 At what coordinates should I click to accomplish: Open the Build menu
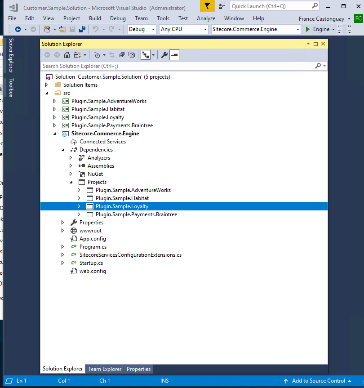pos(95,18)
